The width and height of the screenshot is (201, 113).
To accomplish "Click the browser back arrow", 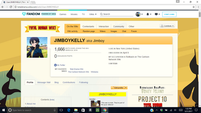I will click(x=3, y=7).
